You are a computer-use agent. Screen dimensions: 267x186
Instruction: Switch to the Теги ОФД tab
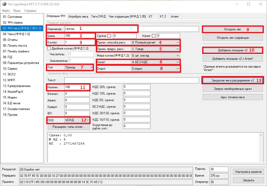[x=98, y=16]
